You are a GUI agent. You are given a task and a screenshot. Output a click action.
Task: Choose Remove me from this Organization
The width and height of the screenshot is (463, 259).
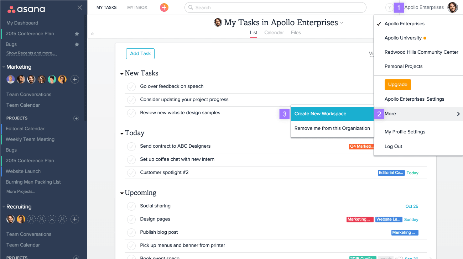(332, 128)
